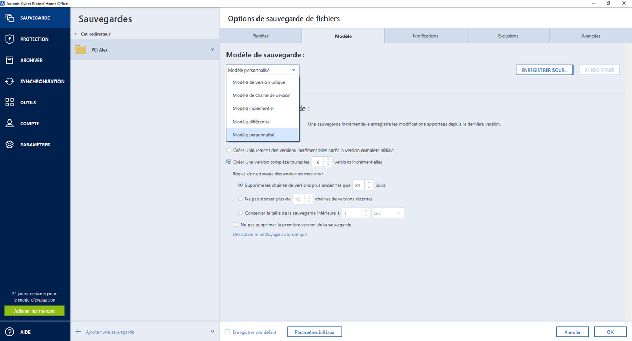Screen dimensions: 632x341
Task: Check Enregistrer par défaut
Action: tap(228, 332)
